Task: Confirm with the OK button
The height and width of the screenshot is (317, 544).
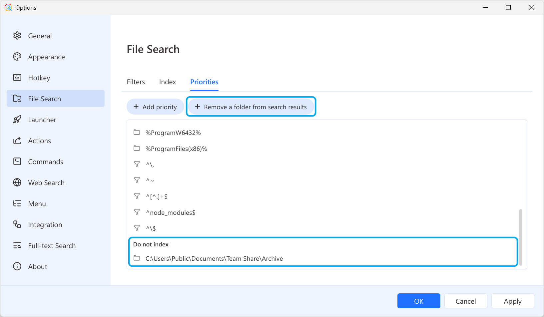Action: pyautogui.click(x=419, y=301)
